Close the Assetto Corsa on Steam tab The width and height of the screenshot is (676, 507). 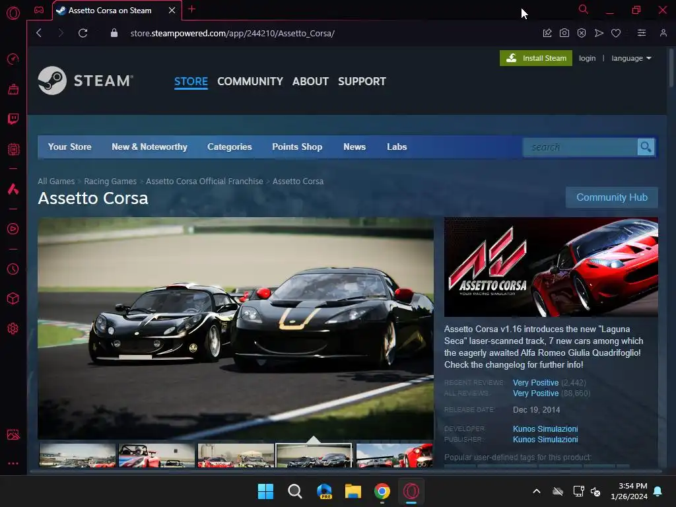pos(172,11)
